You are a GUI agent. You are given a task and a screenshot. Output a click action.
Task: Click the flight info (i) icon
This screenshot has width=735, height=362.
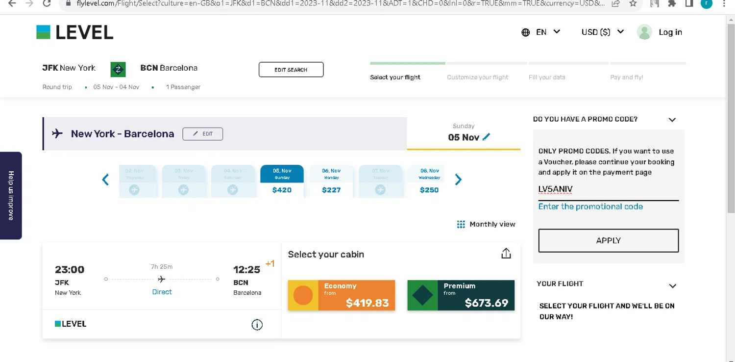coord(257,325)
